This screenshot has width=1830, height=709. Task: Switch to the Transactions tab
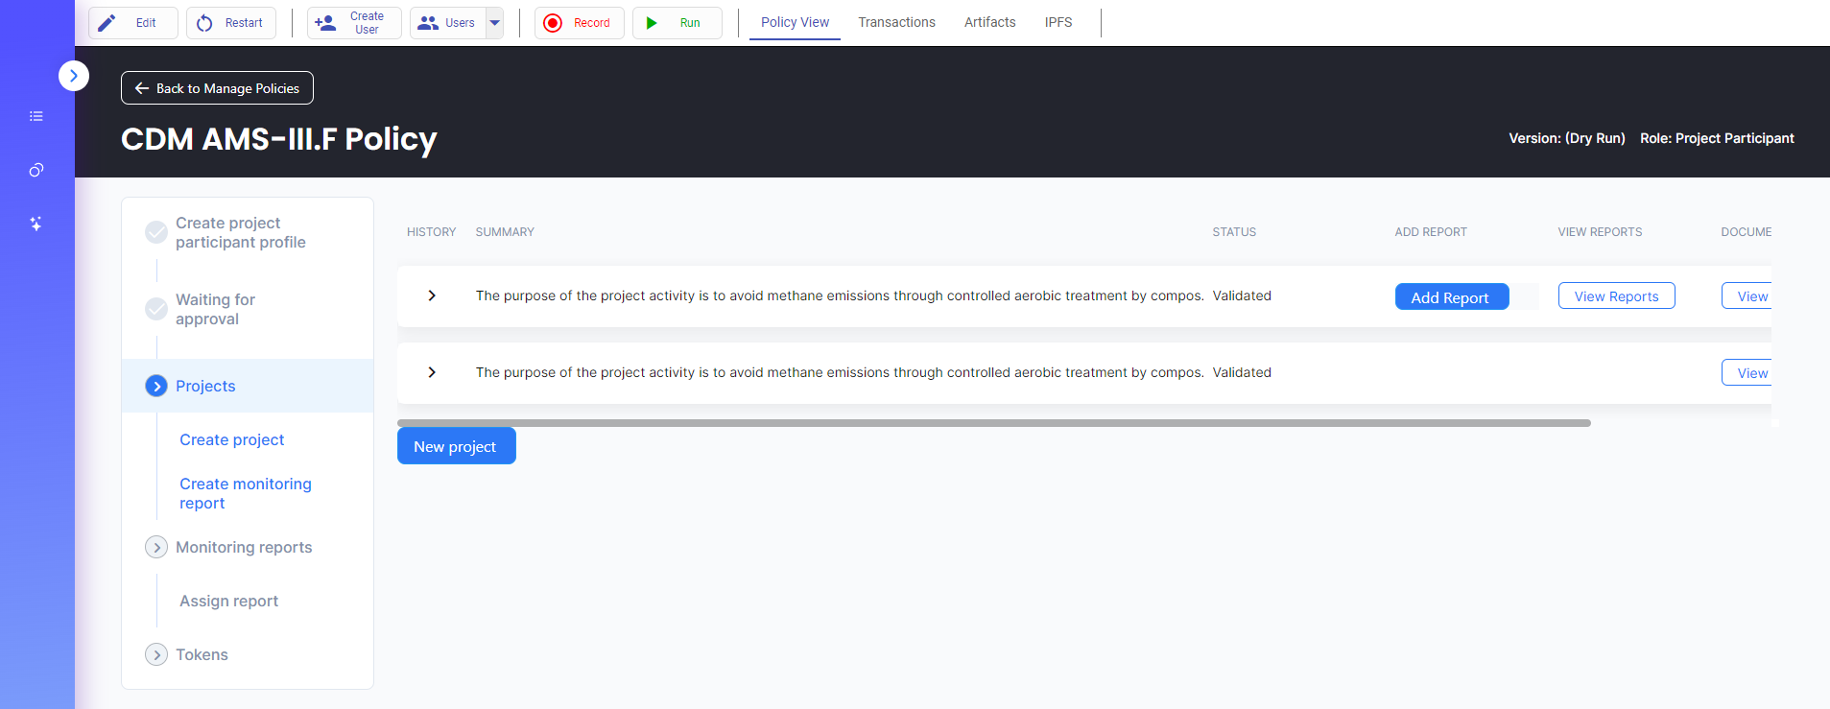point(896,22)
